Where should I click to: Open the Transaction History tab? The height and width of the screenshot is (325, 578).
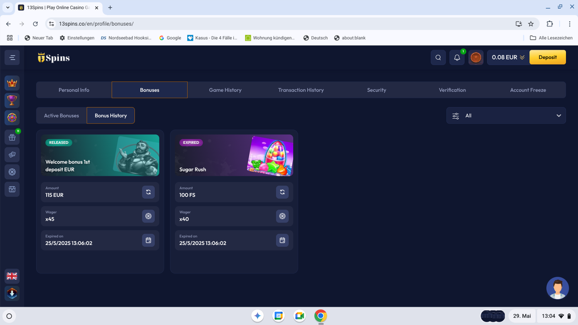point(301,90)
